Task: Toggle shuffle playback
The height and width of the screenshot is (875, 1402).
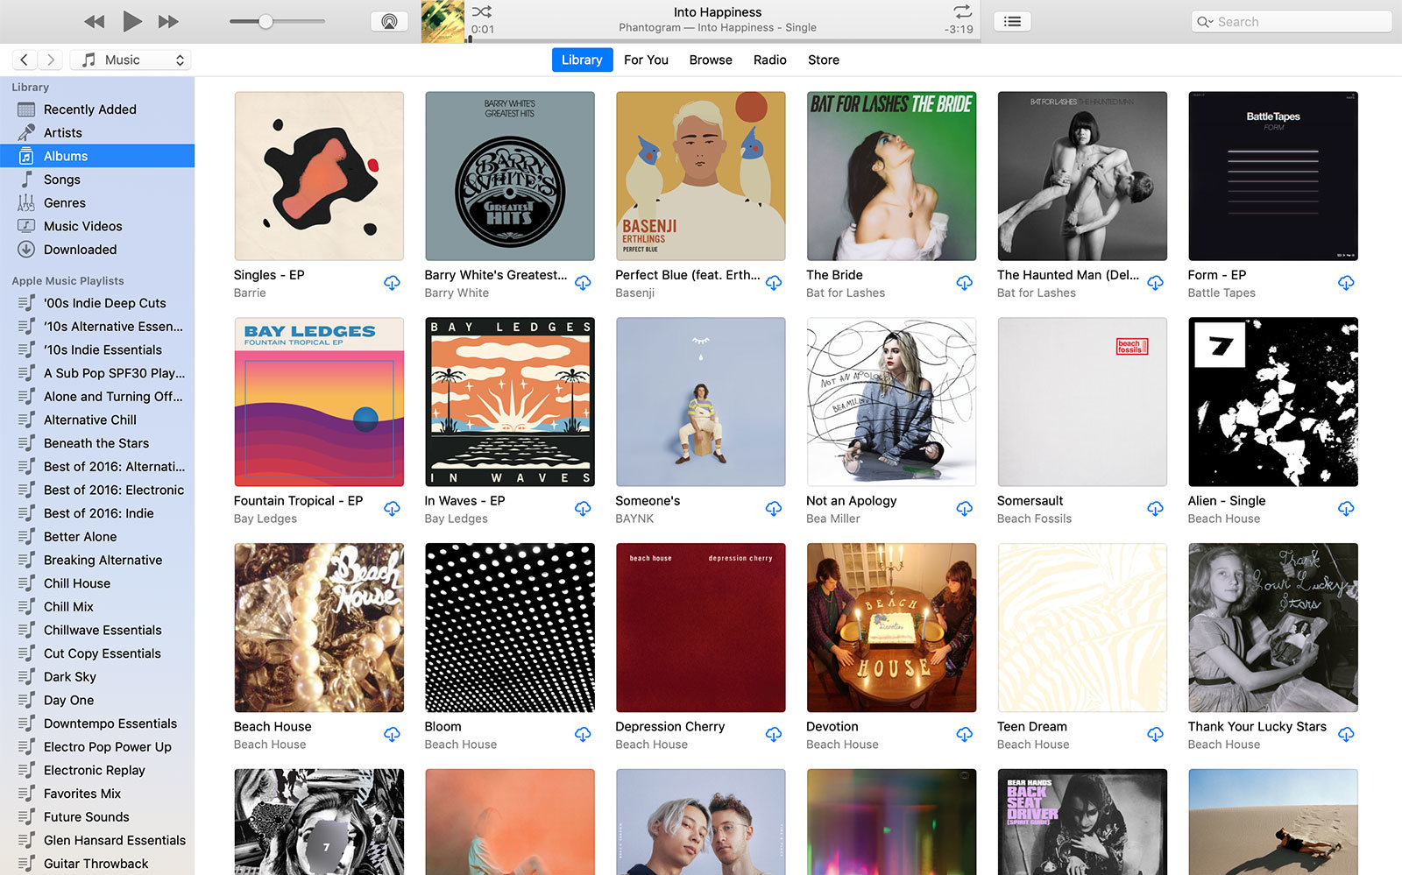Action: [x=480, y=13]
